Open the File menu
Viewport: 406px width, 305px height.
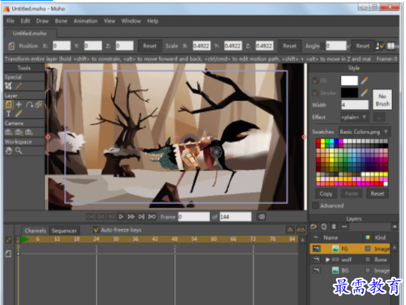pos(10,21)
